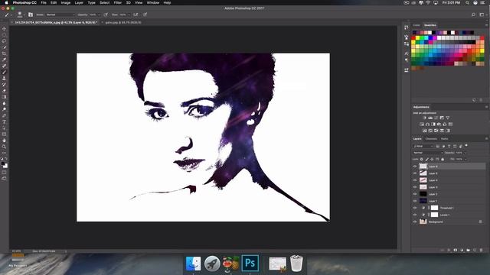Select the Gradient tool
490x275 pixels.
(x=4, y=97)
